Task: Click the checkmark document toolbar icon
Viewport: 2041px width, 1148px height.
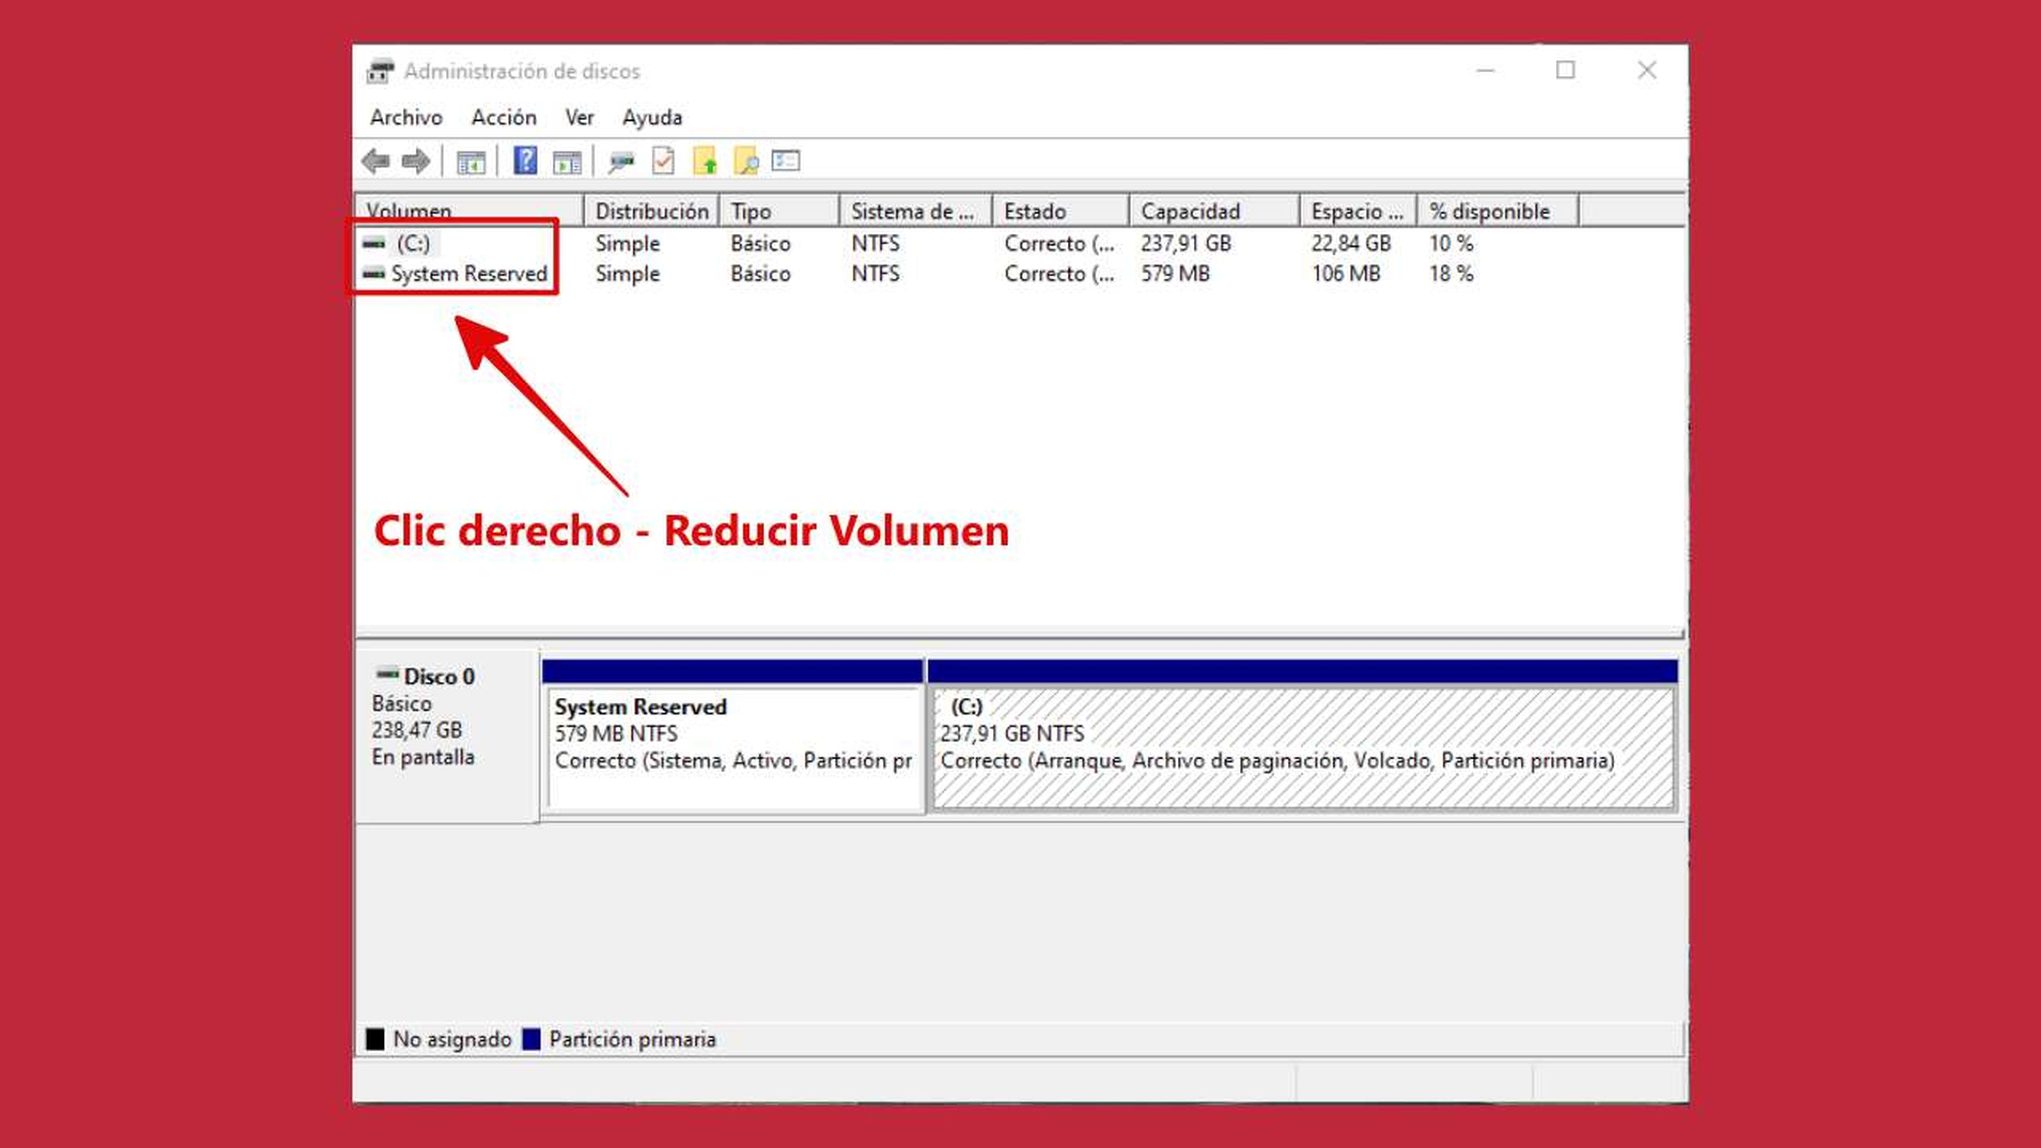Action: coord(663,161)
